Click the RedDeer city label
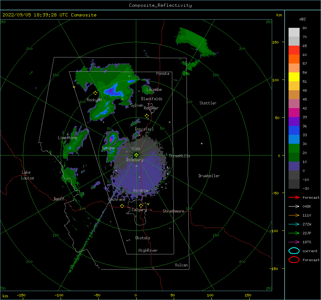The height and width of the screenshot is (300, 321). coord(151,108)
